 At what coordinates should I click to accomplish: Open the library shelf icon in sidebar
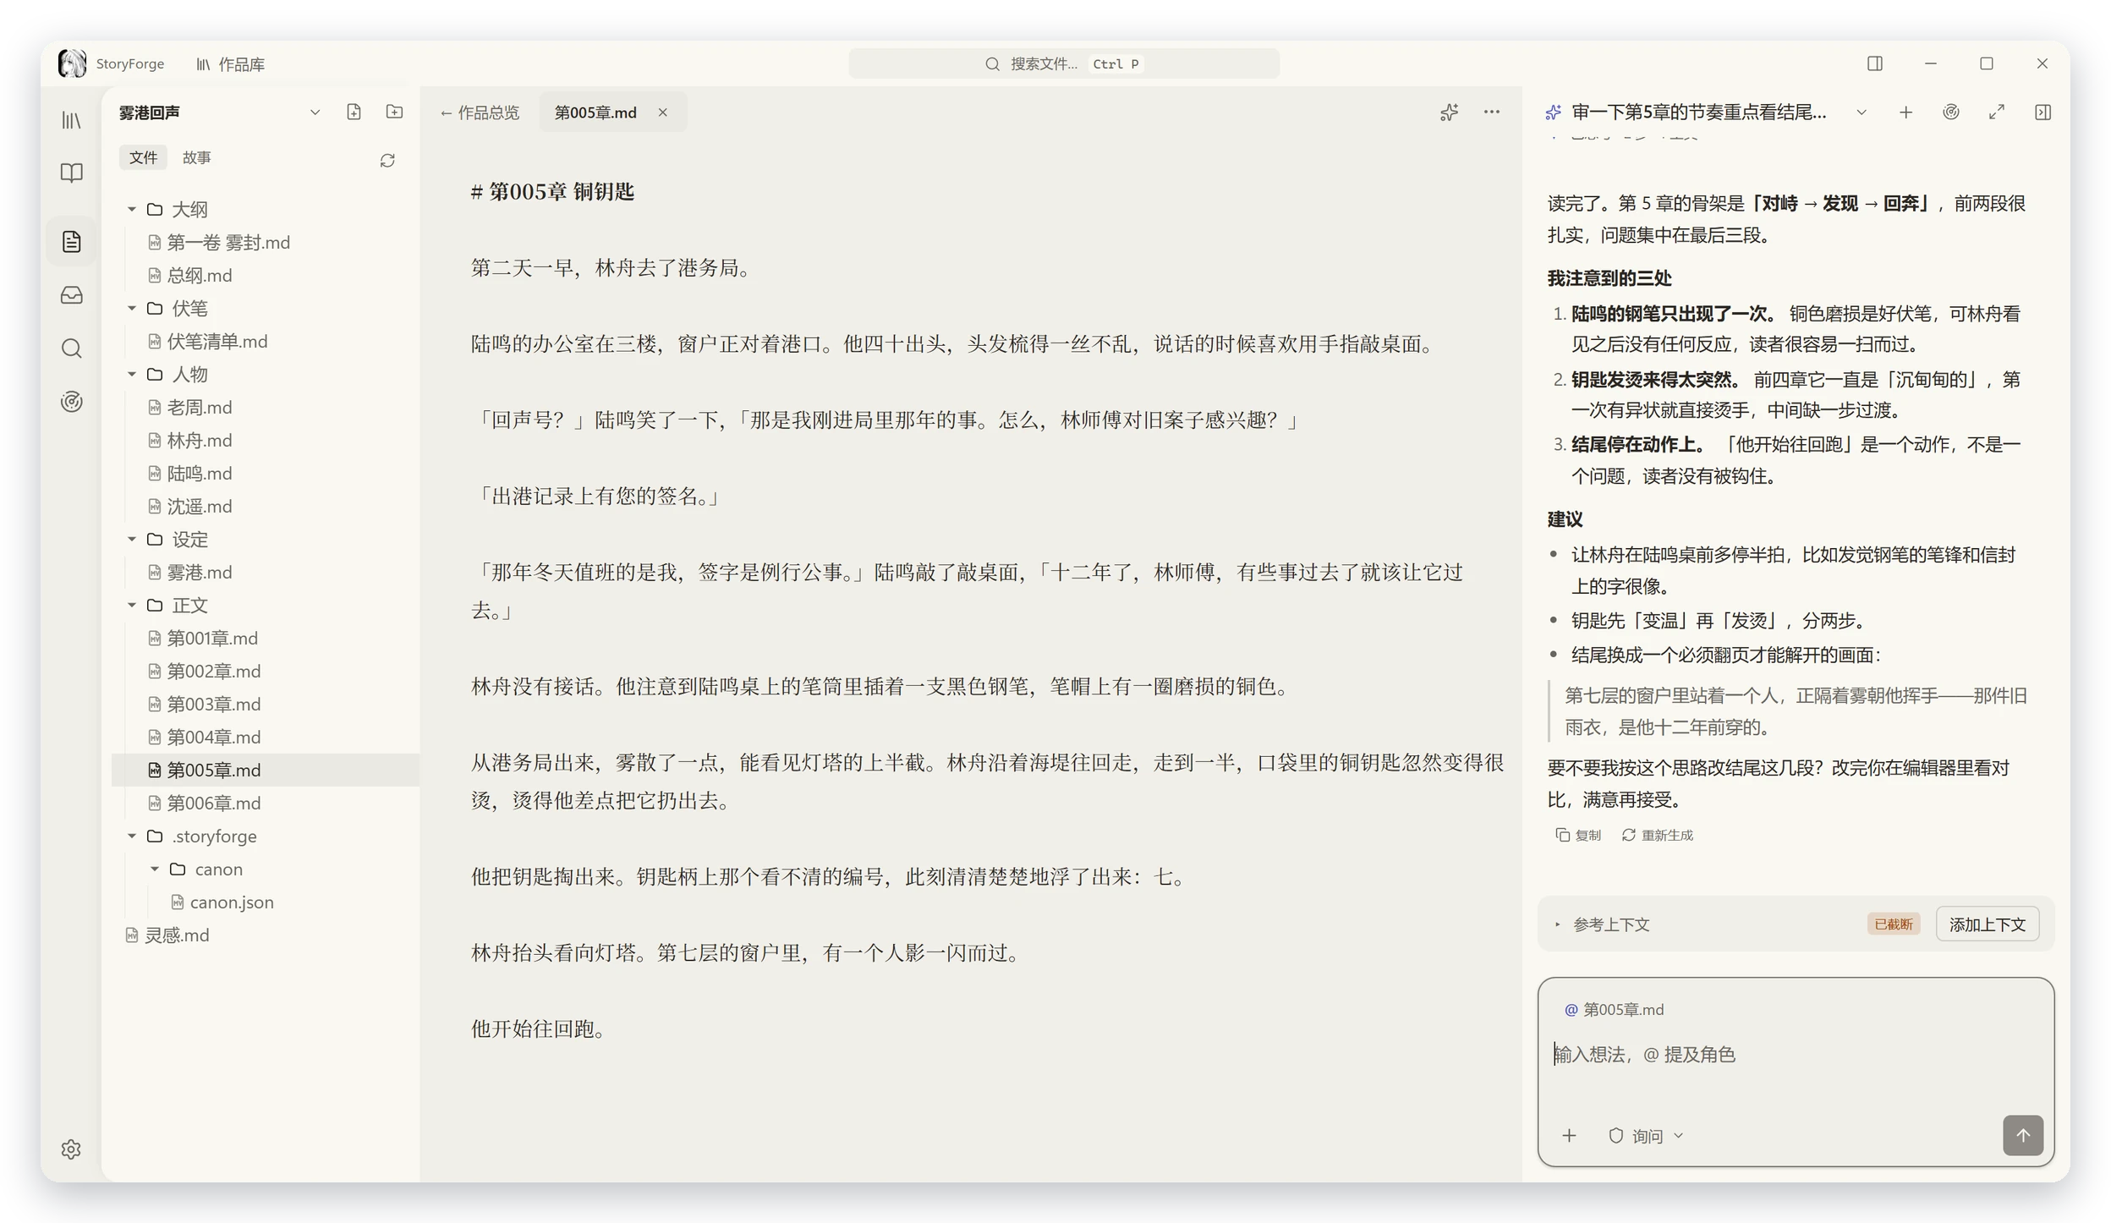pos(72,120)
